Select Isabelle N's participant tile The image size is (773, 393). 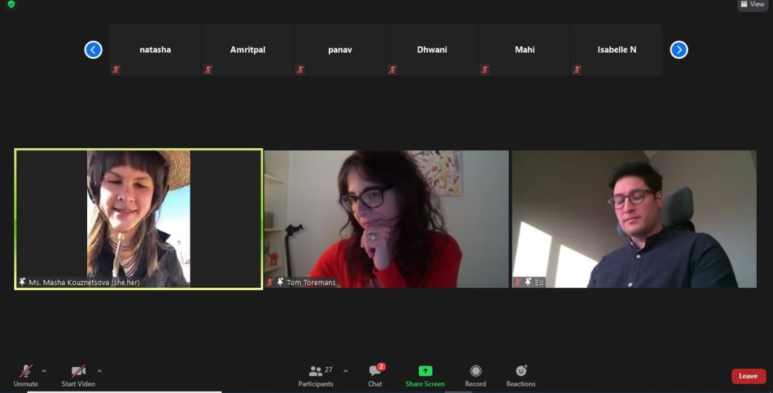point(617,50)
